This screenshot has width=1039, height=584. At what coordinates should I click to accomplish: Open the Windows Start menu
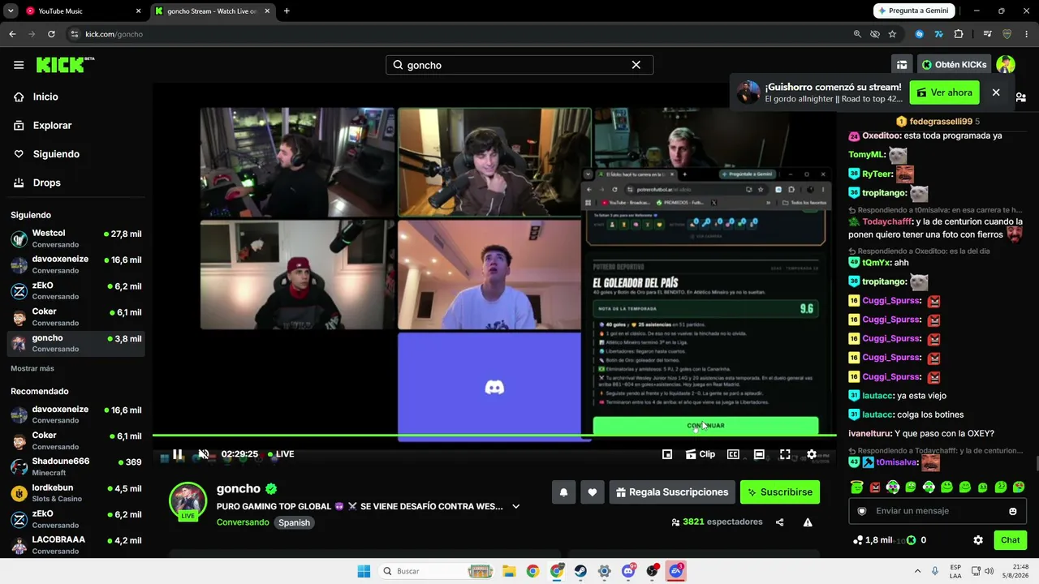(364, 571)
